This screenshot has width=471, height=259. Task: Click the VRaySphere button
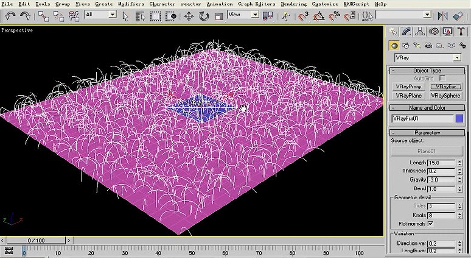pos(445,96)
